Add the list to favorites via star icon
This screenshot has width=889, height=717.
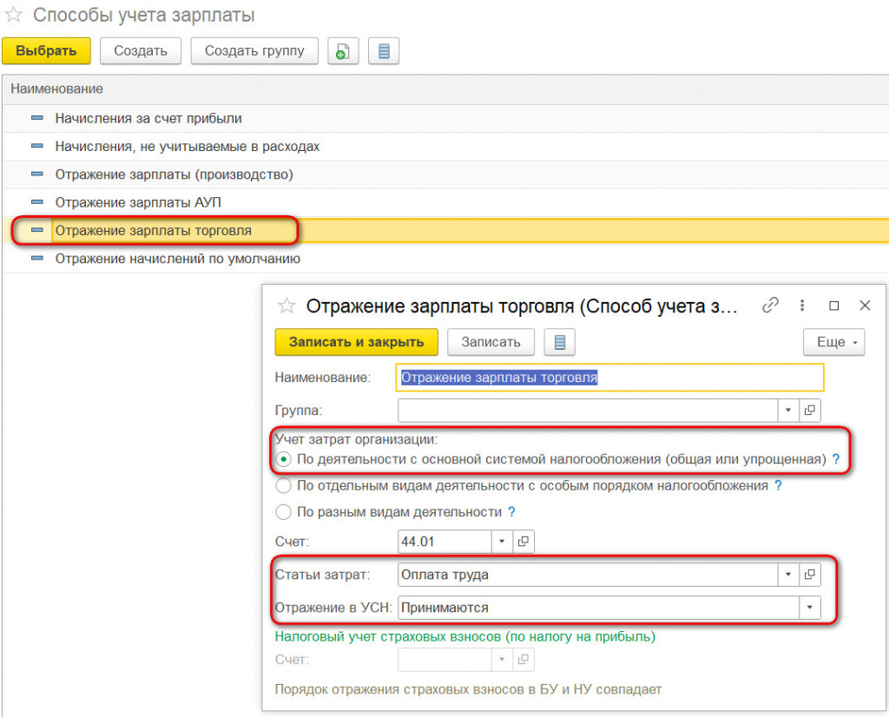[14, 15]
